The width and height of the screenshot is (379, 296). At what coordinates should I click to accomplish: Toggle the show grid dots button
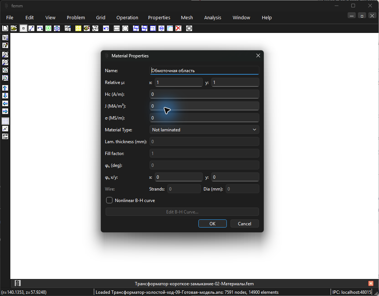(5, 121)
